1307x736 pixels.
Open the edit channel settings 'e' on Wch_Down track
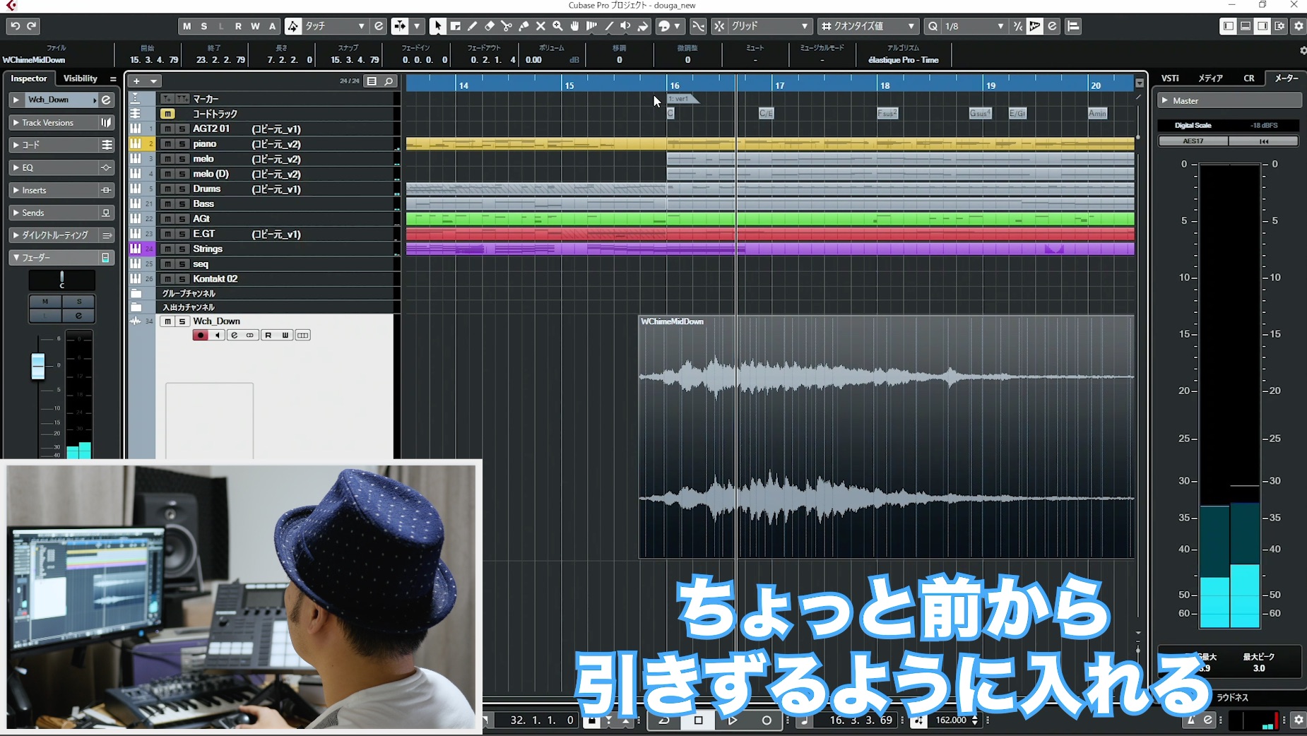tap(235, 336)
